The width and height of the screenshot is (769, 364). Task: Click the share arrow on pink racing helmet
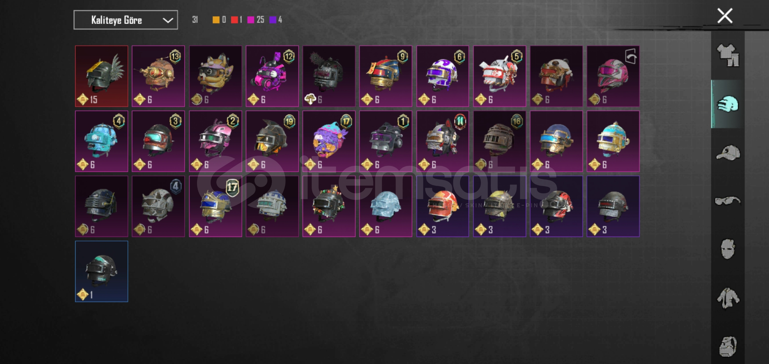click(x=631, y=56)
